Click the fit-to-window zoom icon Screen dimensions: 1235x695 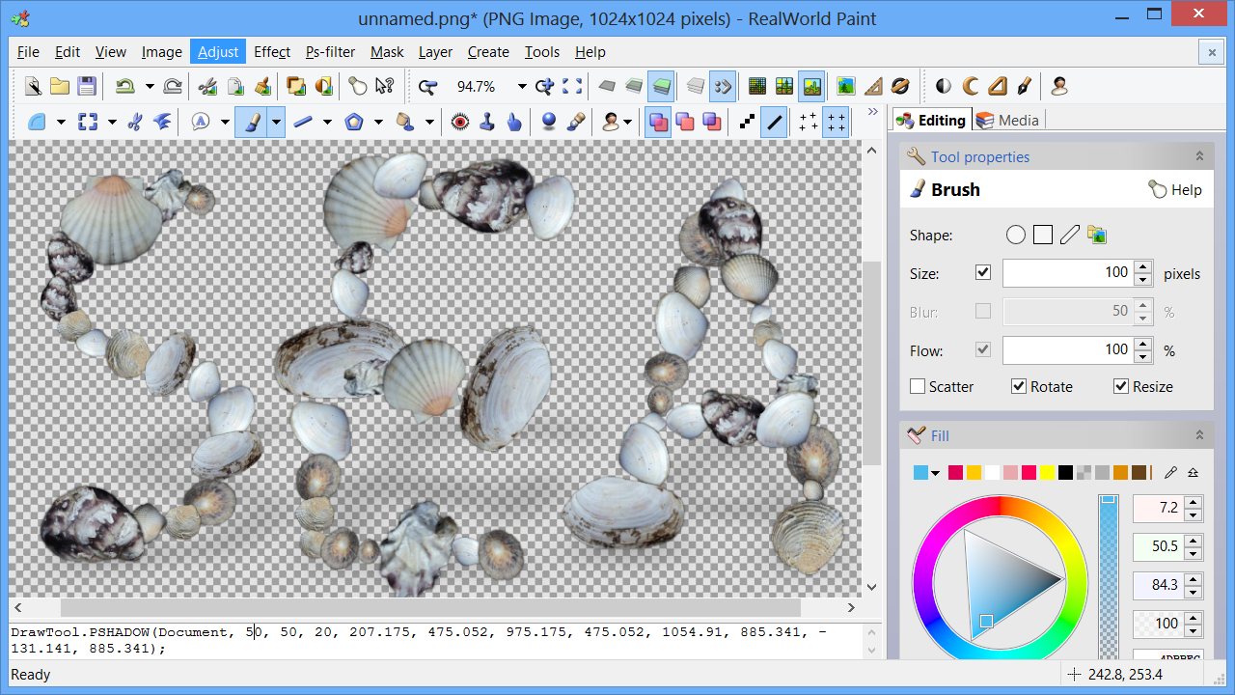click(572, 86)
